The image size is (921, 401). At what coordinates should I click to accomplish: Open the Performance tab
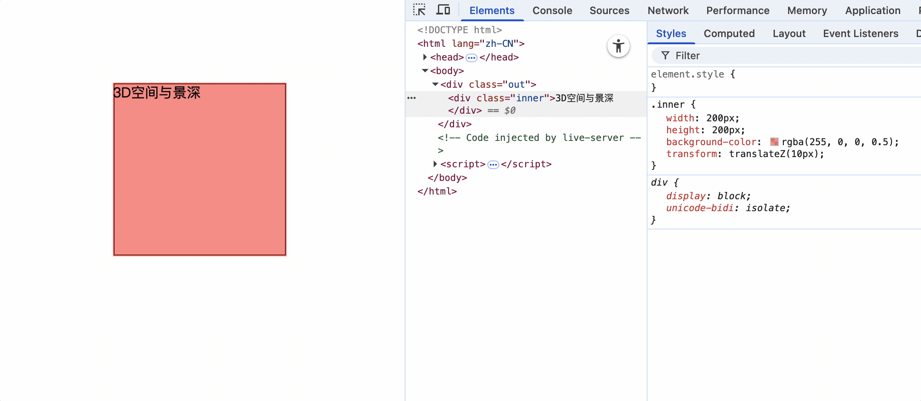coord(738,11)
